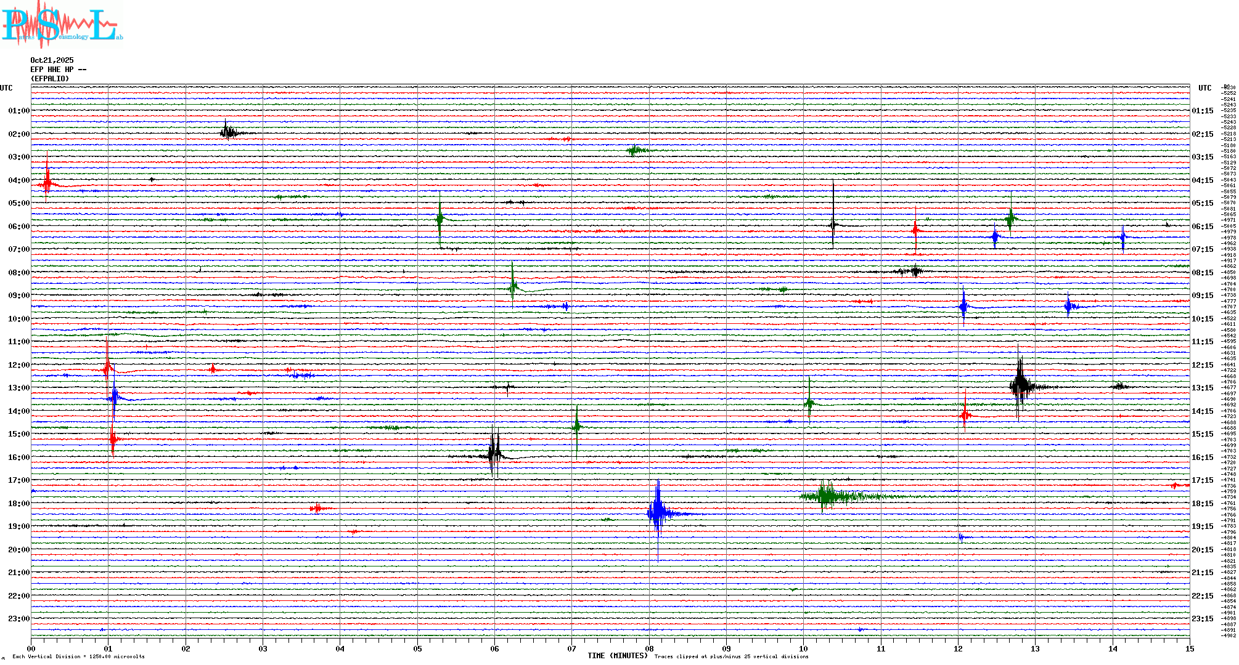Click the minute 08 axis tick label
Screen dimensions: 1239x665
[649, 649]
